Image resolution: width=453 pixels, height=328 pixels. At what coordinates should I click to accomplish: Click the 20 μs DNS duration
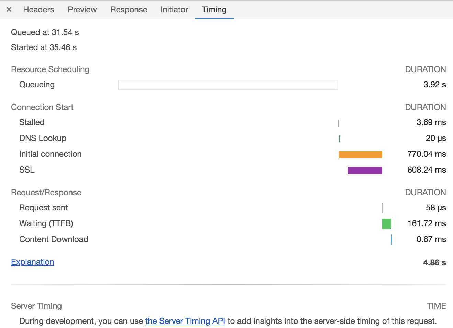436,138
